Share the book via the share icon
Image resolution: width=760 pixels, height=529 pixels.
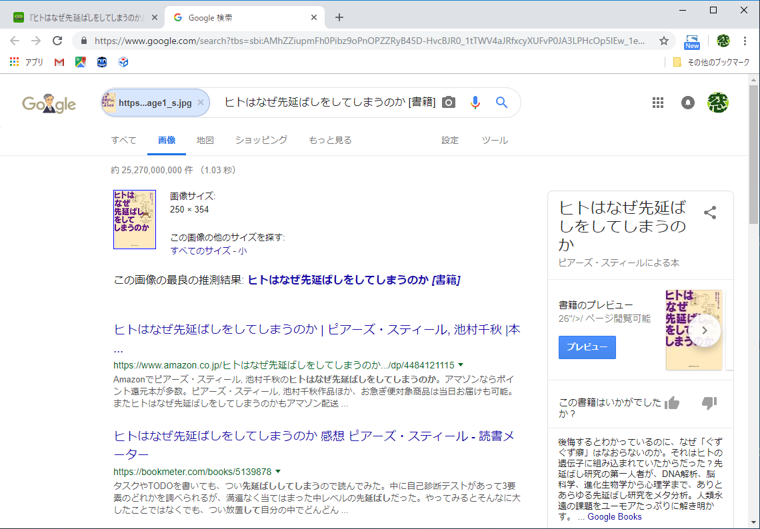click(710, 212)
